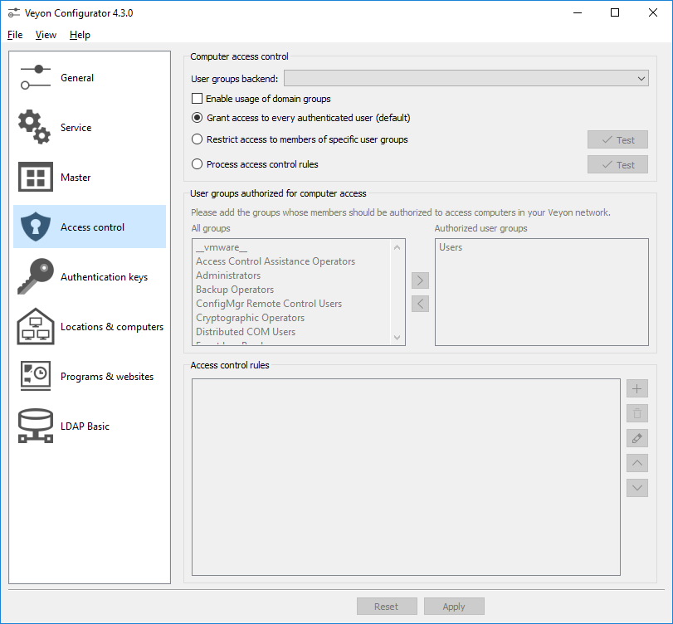Choose Process access control rules option

(x=197, y=164)
